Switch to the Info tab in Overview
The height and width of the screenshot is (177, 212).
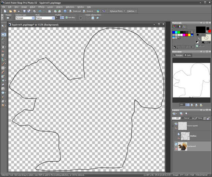[x=188, y=55]
